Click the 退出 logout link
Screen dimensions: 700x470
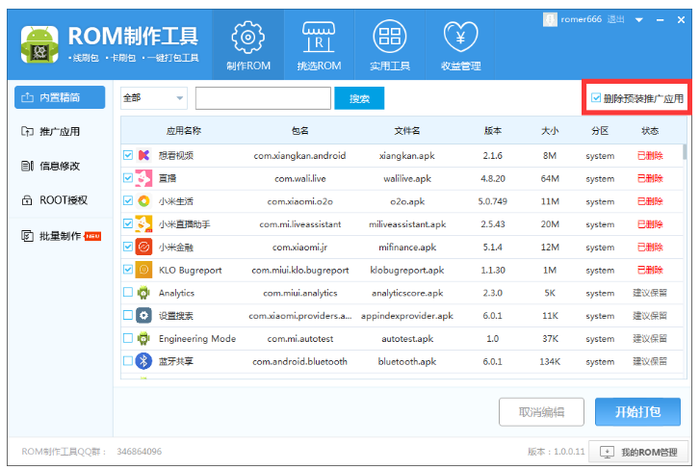[615, 19]
